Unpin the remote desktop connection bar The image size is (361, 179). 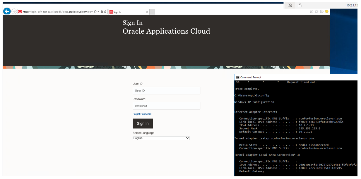click(x=290, y=5)
